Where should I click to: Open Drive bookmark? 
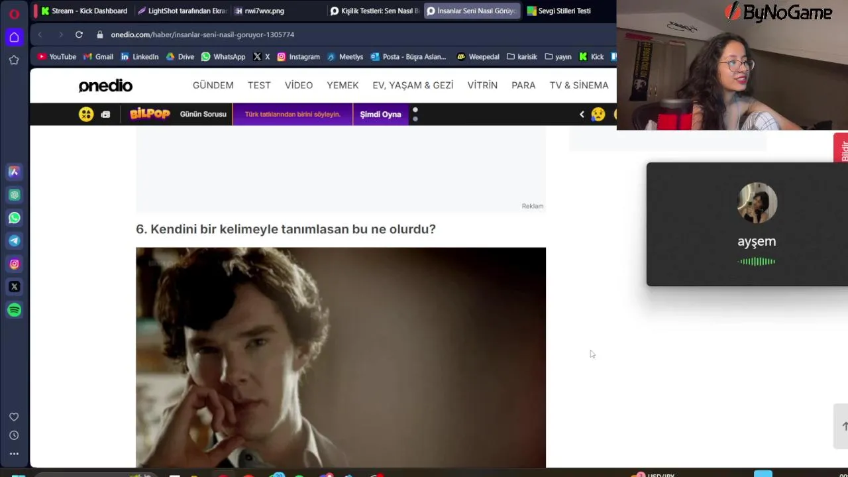point(180,57)
